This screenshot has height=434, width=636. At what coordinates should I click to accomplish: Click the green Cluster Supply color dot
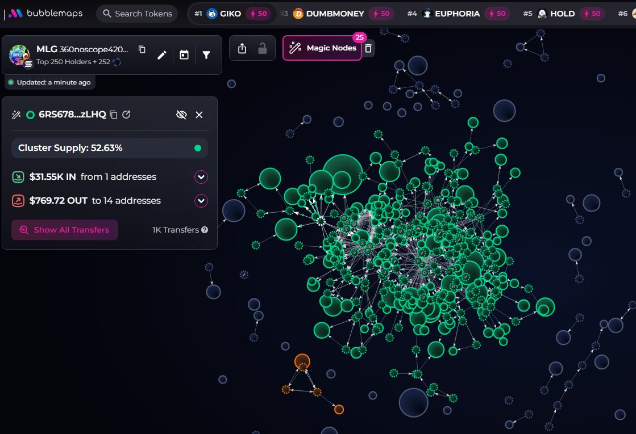[x=198, y=148]
